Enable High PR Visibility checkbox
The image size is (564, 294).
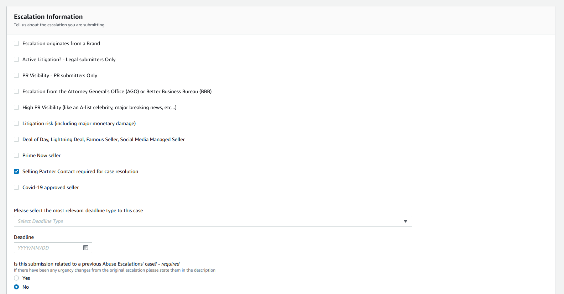[x=16, y=107]
